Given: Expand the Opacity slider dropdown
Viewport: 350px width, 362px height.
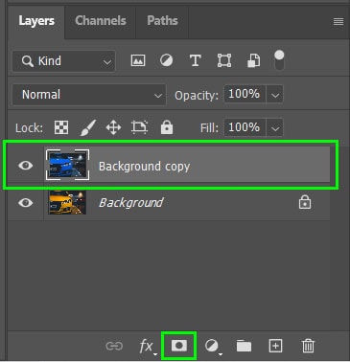Looking at the screenshot, I should pyautogui.click(x=275, y=95).
